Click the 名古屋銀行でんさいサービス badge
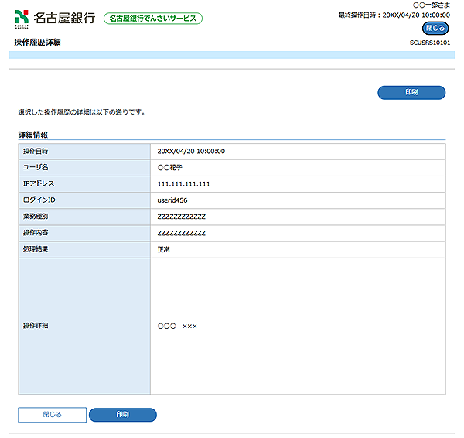 click(x=153, y=18)
